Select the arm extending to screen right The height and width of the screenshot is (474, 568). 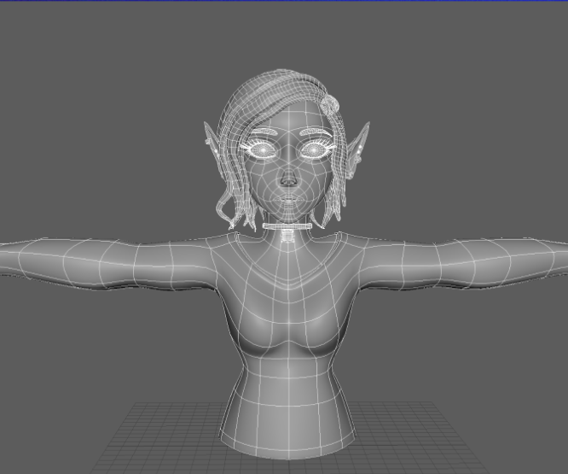click(464, 263)
